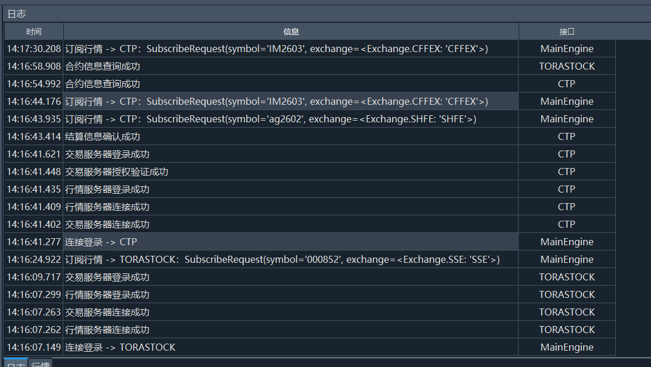Click the 14:16:41.621 timestamp cell
The height and width of the screenshot is (367, 651).
[x=34, y=154]
